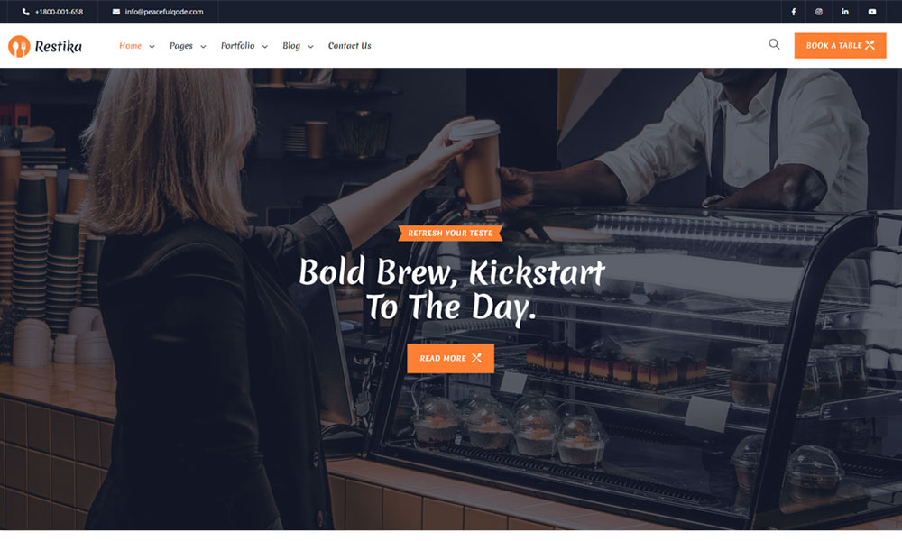Viewport: 902px width, 541px height.
Task: Click the search magnifier icon
Action: 774,44
